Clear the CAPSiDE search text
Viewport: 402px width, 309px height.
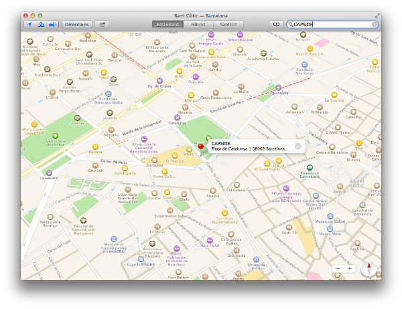[x=375, y=24]
